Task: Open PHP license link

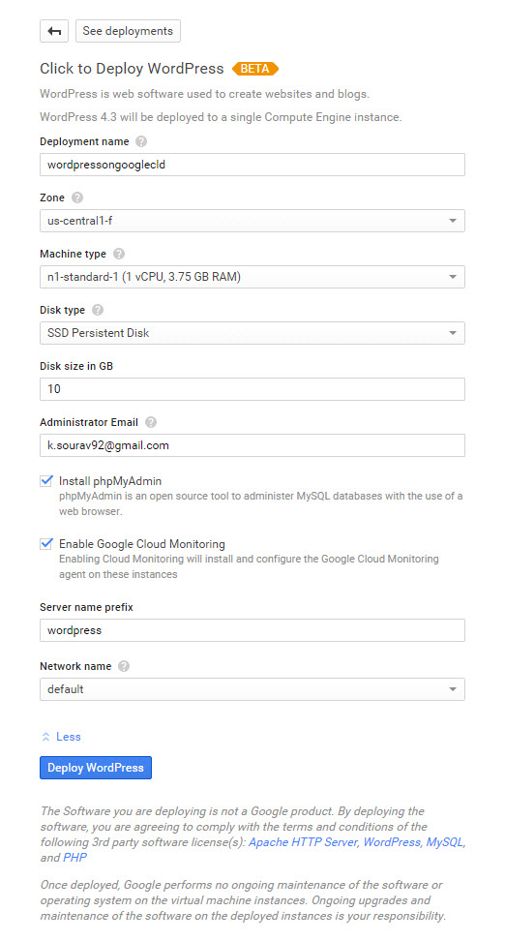Action: click(75, 858)
